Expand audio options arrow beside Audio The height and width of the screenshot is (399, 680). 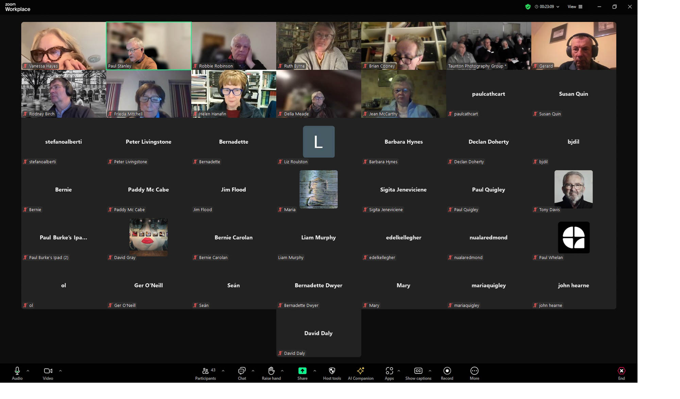click(x=28, y=371)
